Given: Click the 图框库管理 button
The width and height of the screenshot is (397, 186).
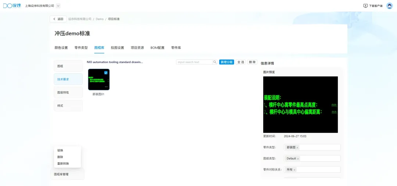Looking at the screenshot, I should point(67,174).
